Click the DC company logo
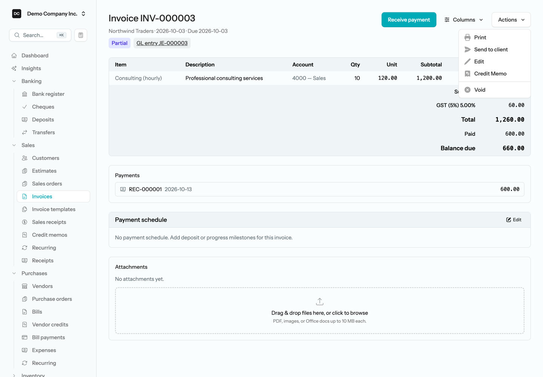This screenshot has width=543, height=377. pyautogui.click(x=17, y=14)
